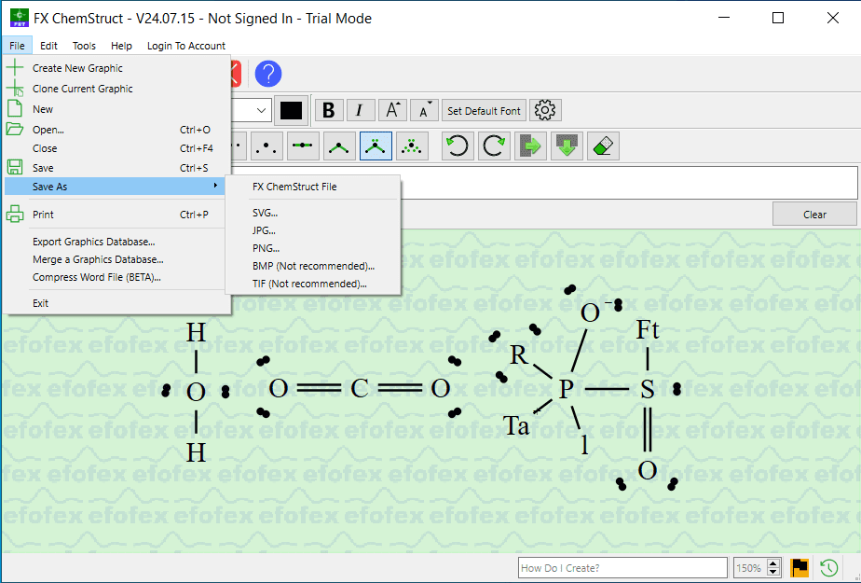This screenshot has height=583, width=861.
Task: Select Compress Word File (BETA)...
Action: (x=115, y=277)
